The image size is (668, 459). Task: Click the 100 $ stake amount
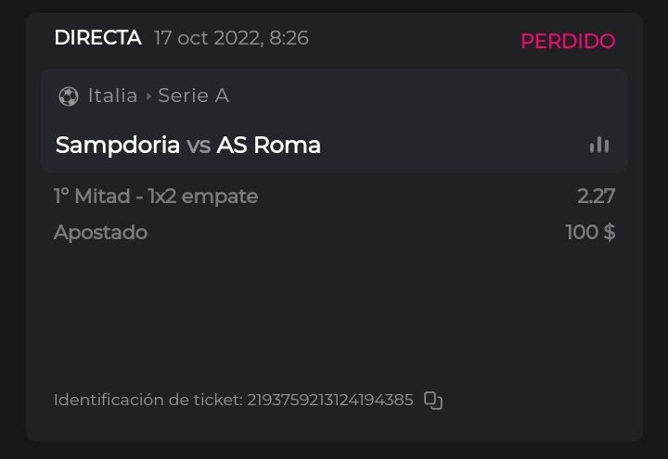point(590,232)
